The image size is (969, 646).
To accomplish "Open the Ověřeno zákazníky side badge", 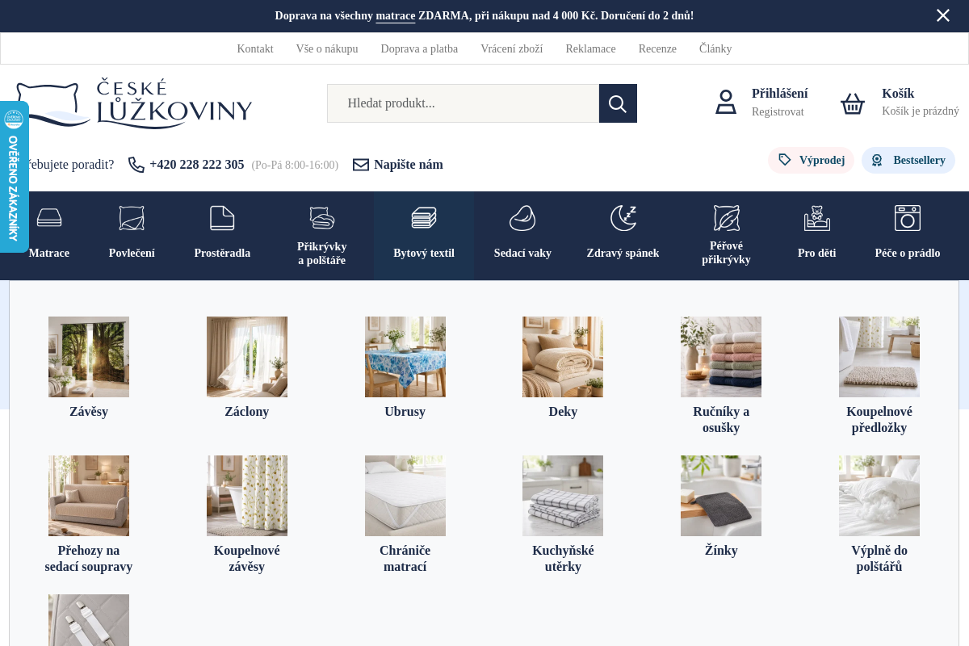I will coord(14,176).
